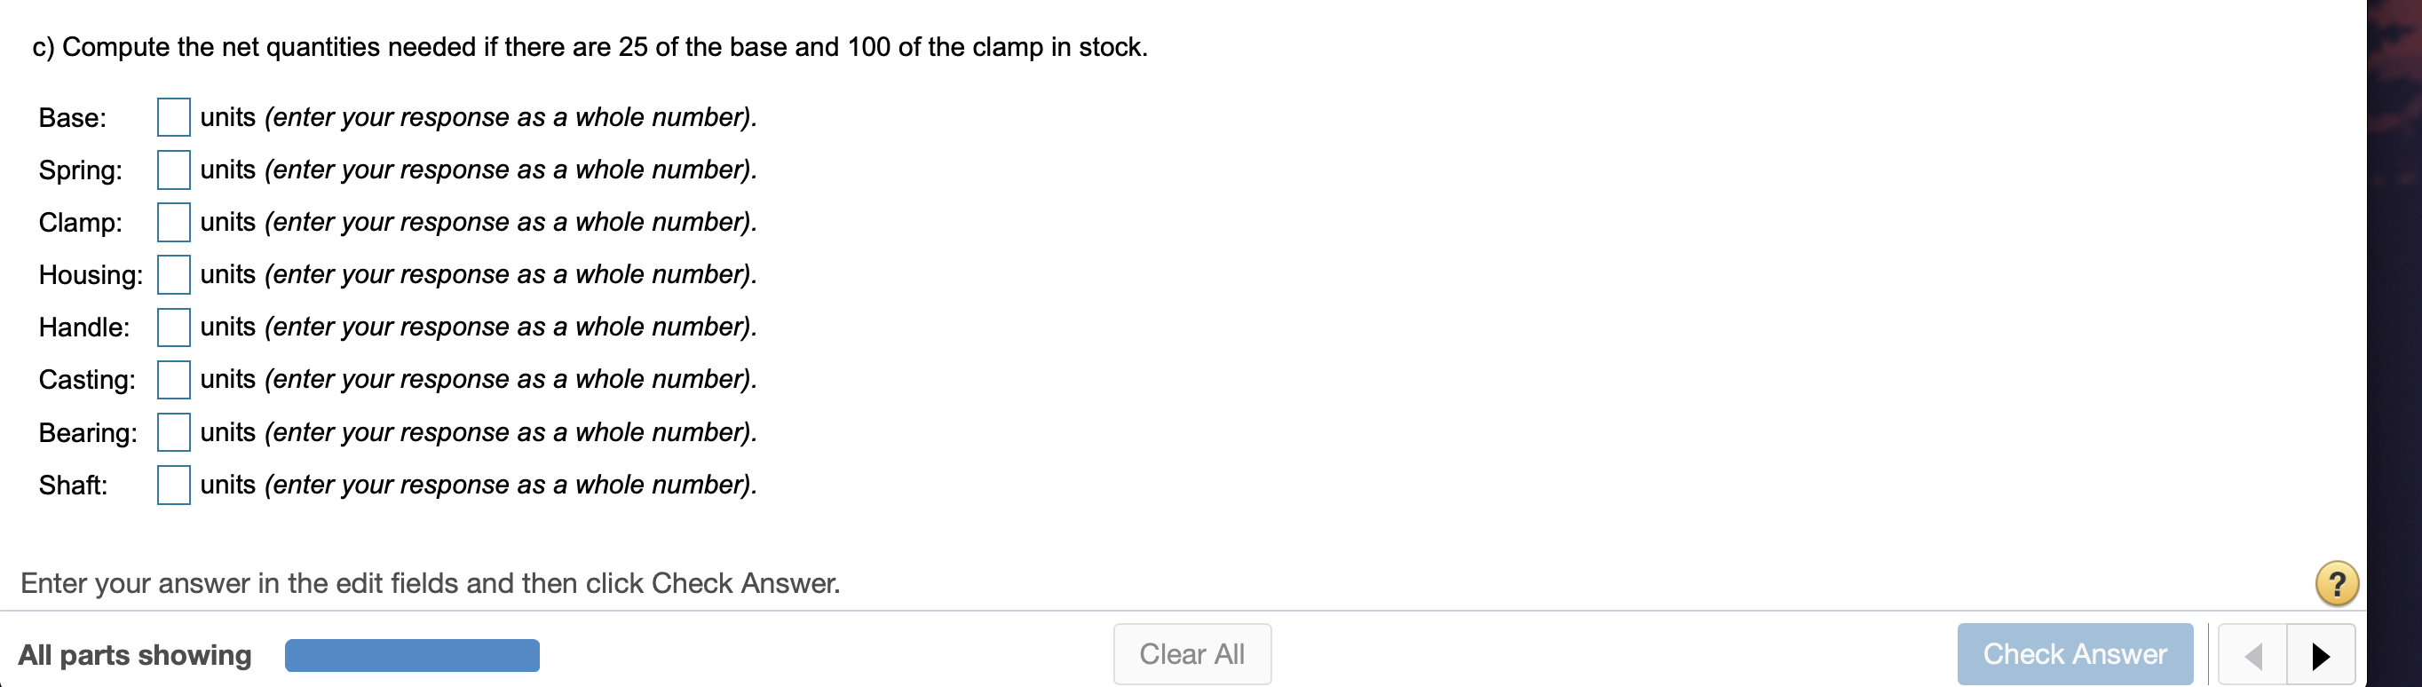2422x687 pixels.
Task: Click the back navigation arrow
Action: pos(2252,654)
